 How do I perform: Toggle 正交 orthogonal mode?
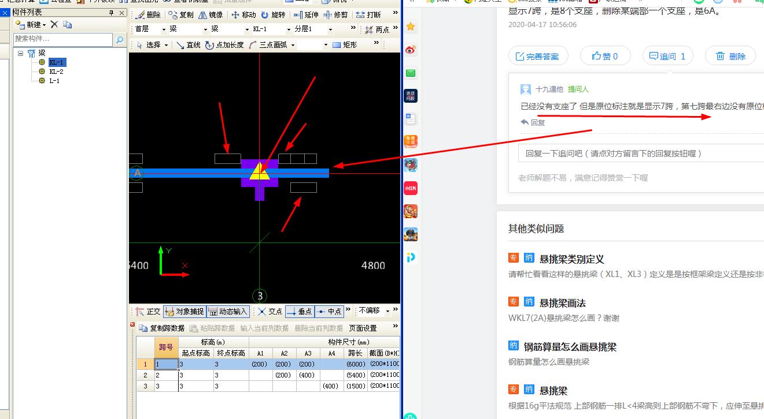point(147,311)
